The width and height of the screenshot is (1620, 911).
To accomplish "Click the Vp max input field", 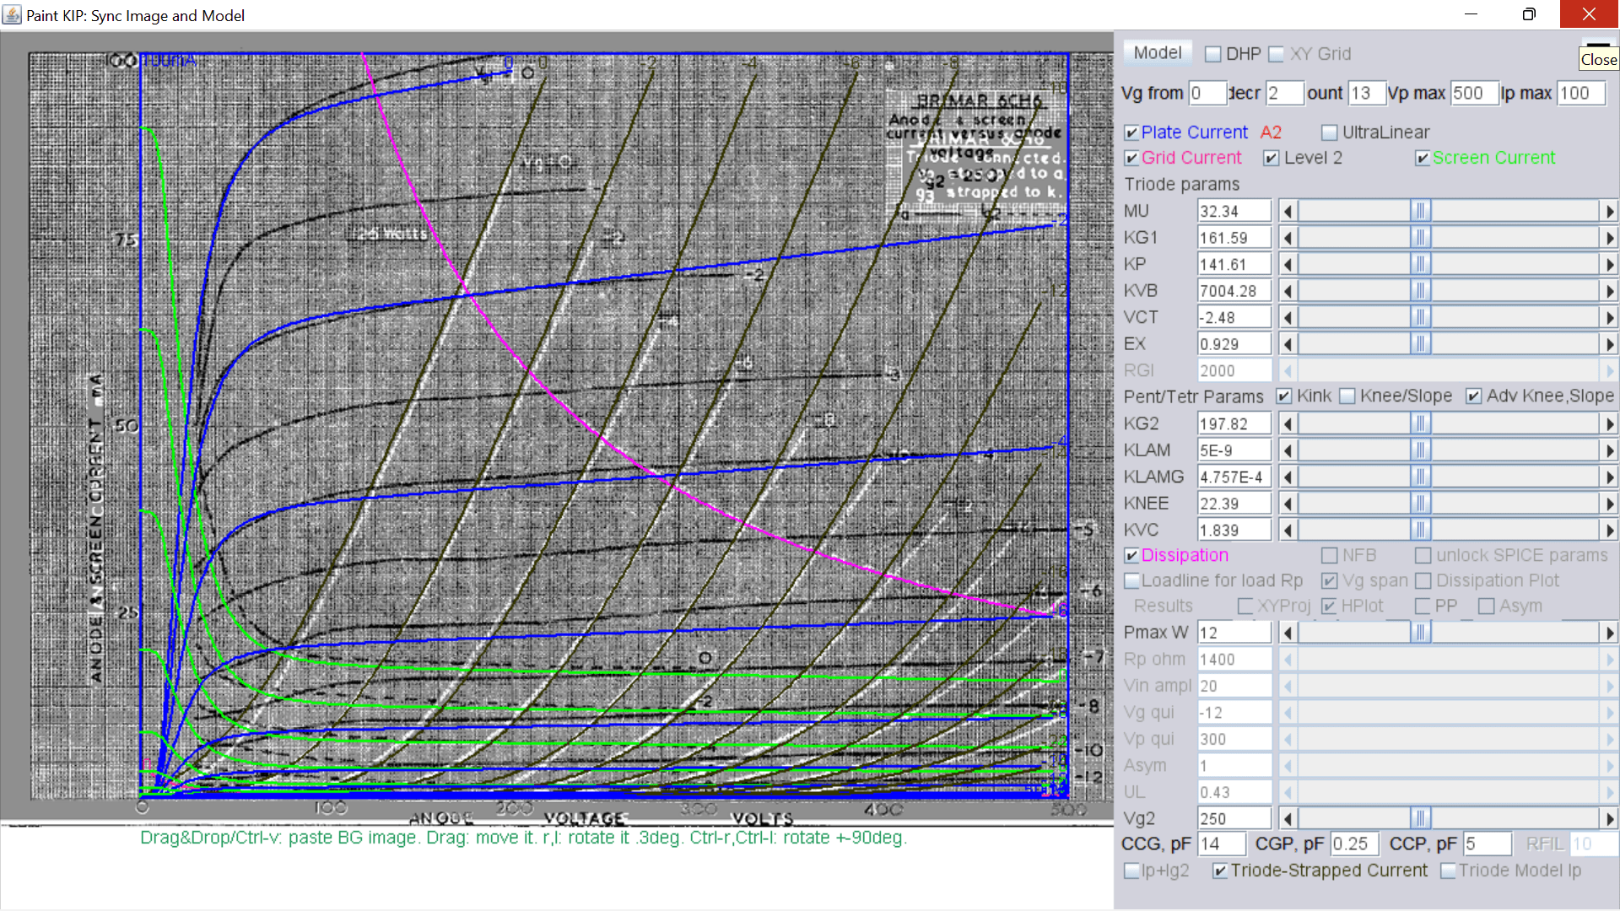I will [x=1474, y=94].
